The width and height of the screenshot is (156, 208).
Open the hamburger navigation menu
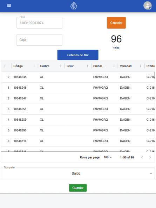click(9, 6)
